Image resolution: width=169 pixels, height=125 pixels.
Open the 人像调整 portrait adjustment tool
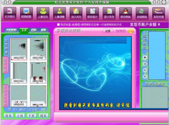(x=59, y=13)
